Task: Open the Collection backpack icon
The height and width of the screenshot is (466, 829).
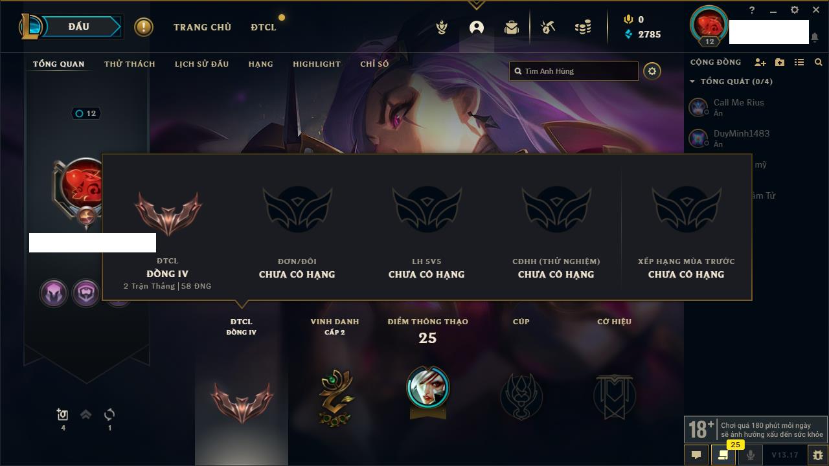Action: point(512,27)
